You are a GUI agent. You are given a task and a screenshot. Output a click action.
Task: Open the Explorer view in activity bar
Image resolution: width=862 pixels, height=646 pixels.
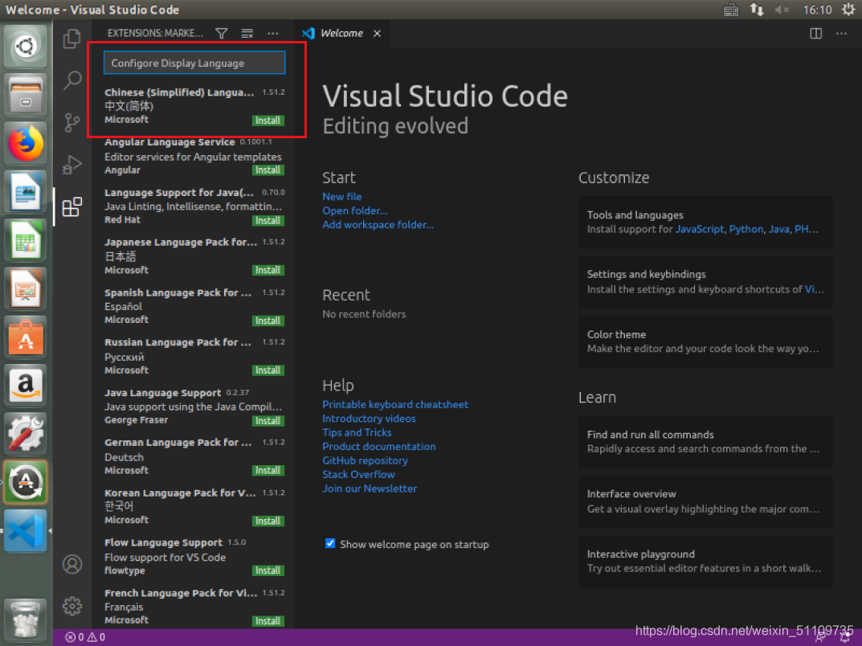[x=72, y=39]
